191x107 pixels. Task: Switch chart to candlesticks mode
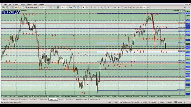(x=44, y=7)
